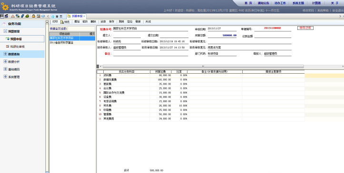Click the 安全退出 link
The width and height of the screenshot is (344, 173).
coord(338,10)
